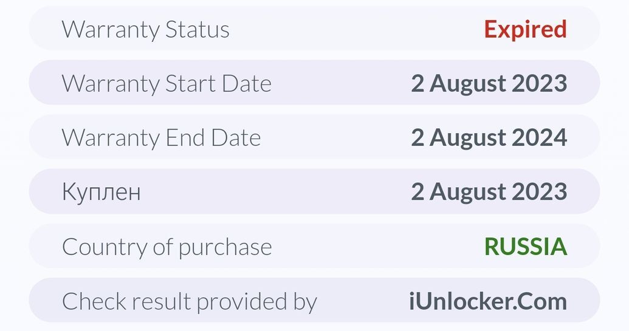Click the Check result provided by label
The image size is (629, 331).
(189, 301)
